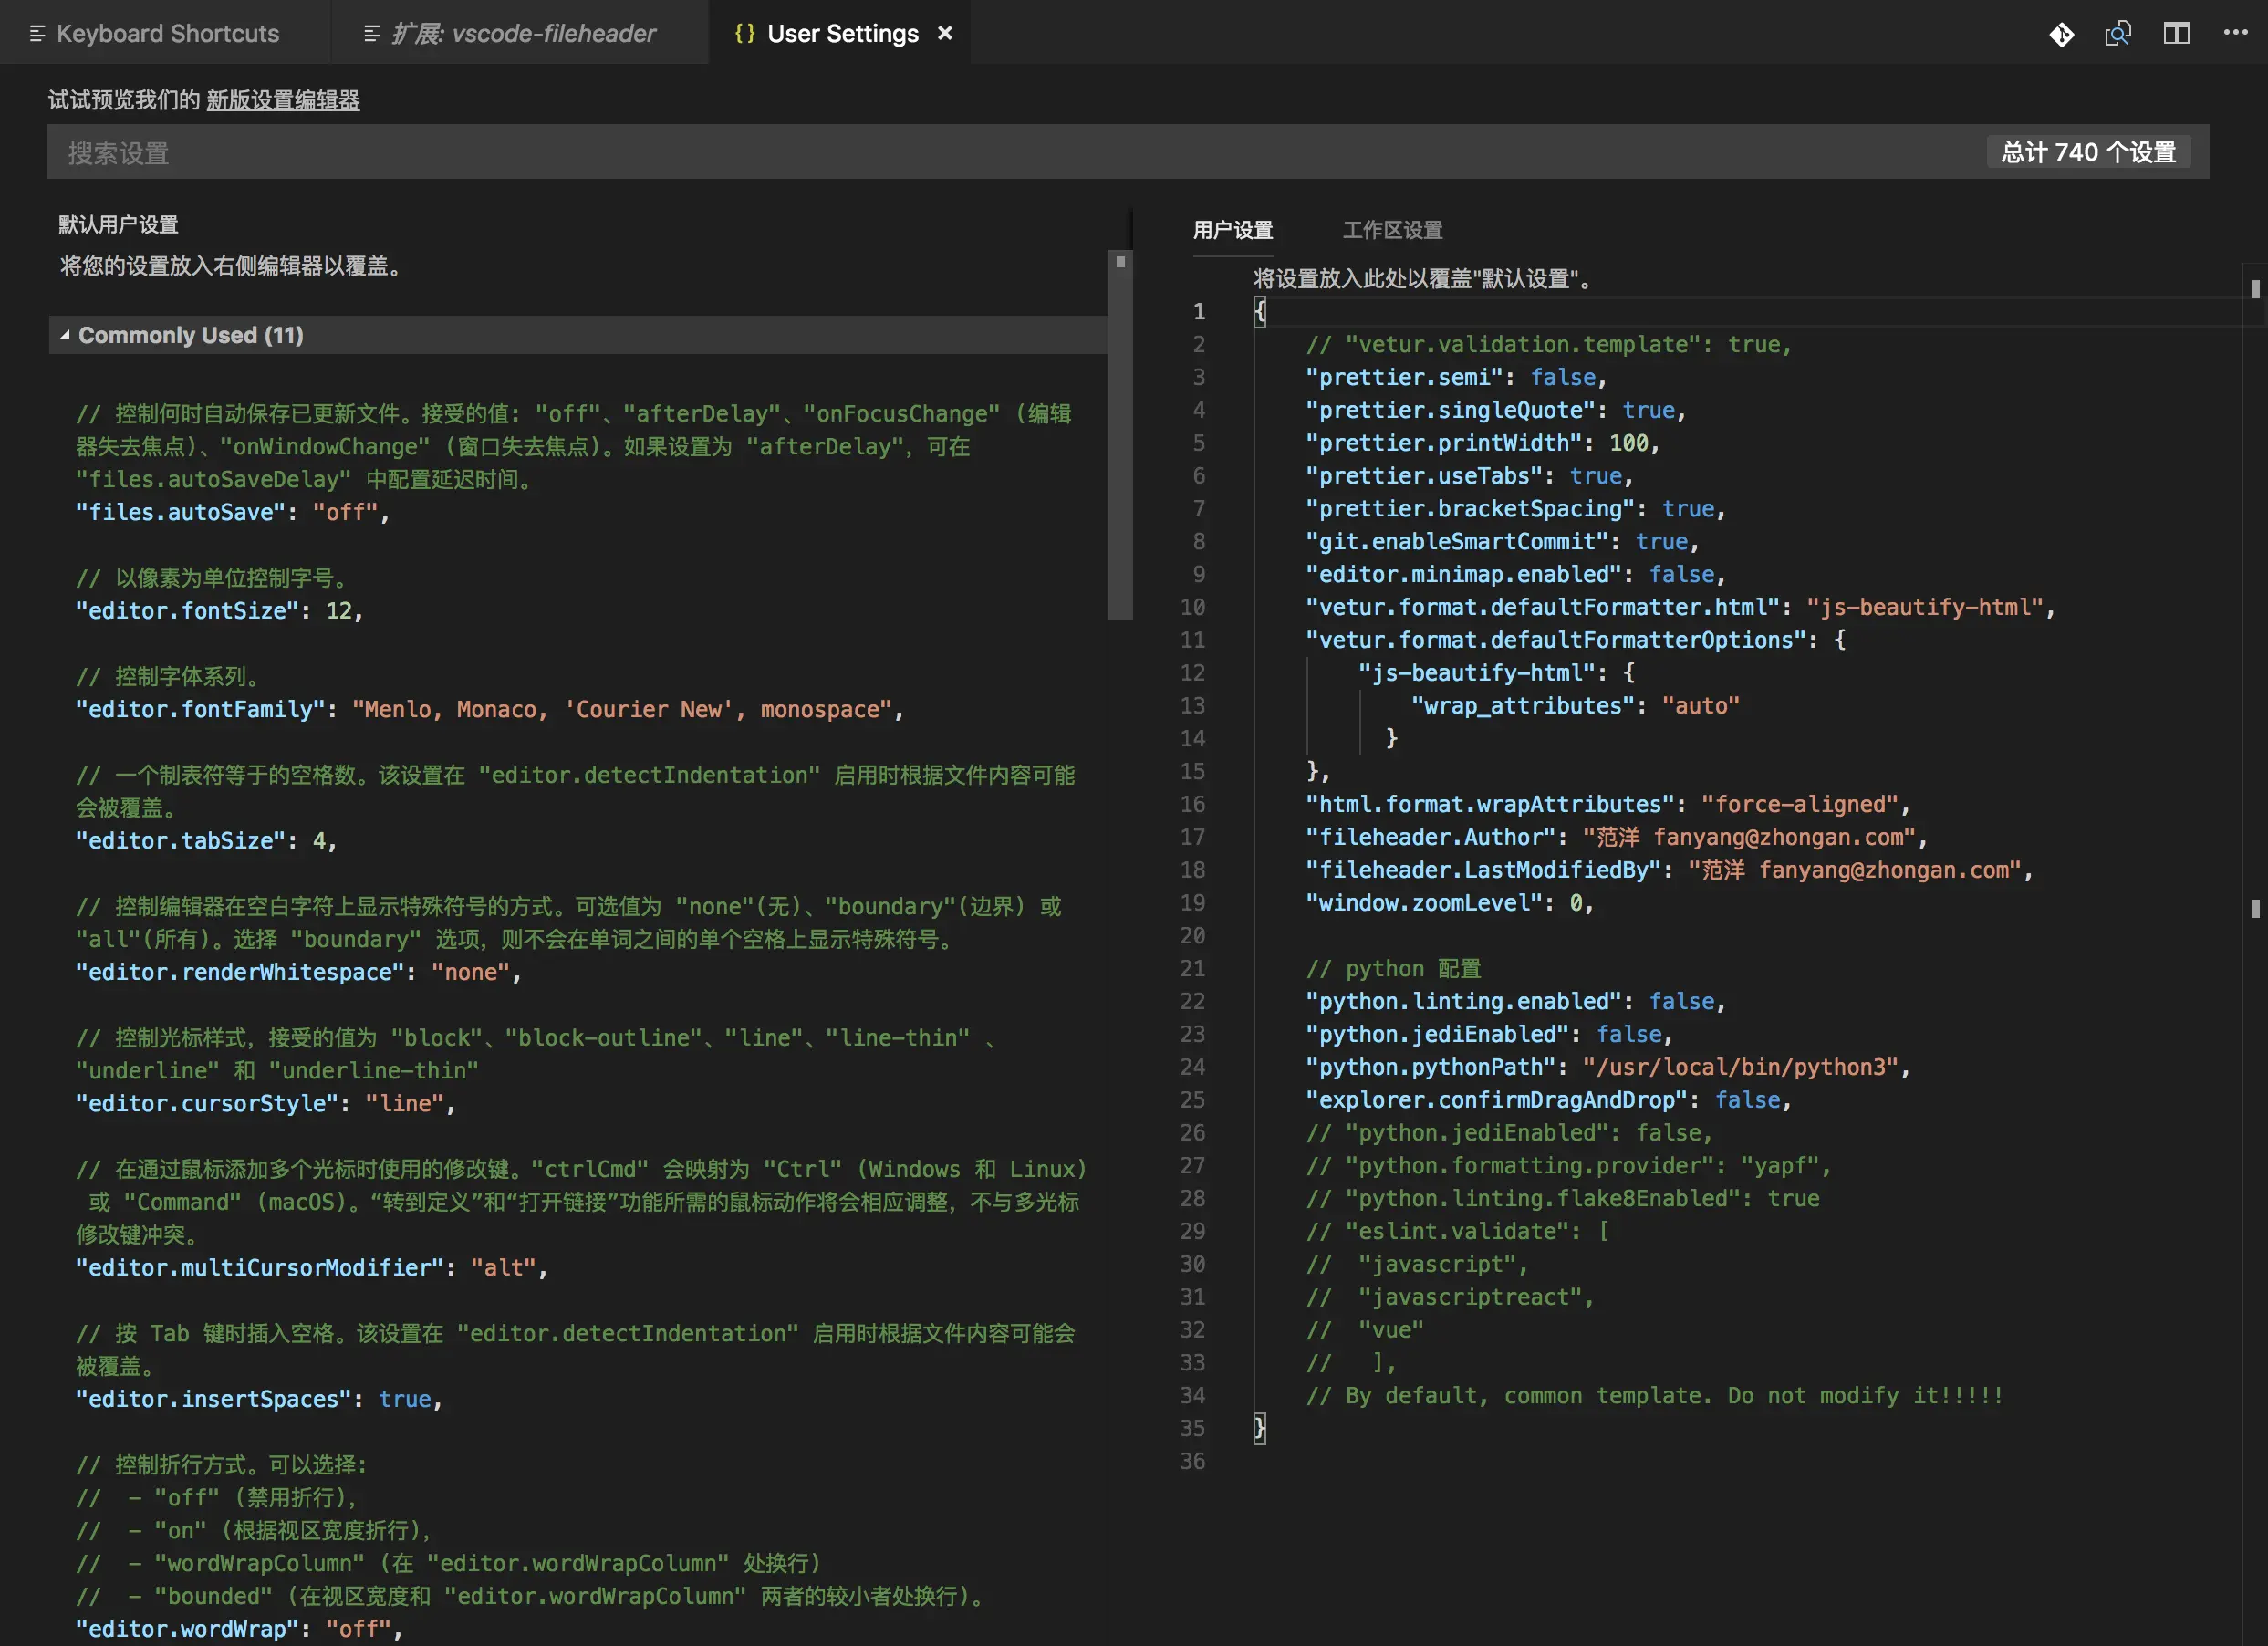Click the Git diamond icon in the editor toolbar

pos(2061,35)
